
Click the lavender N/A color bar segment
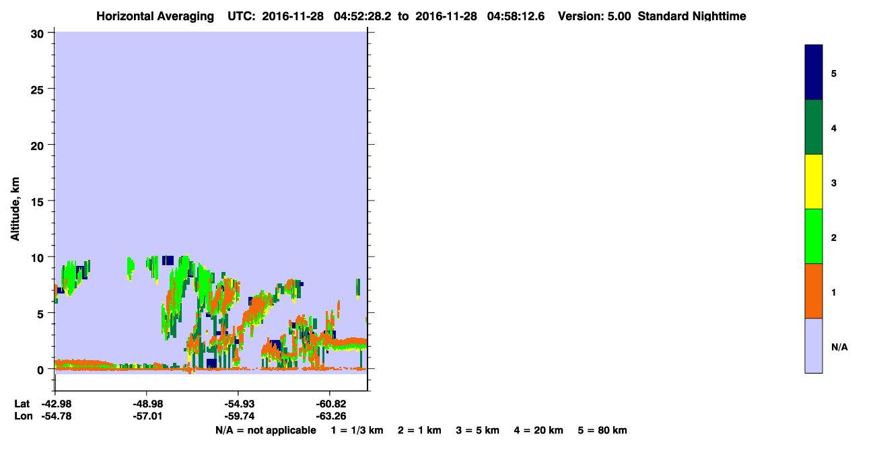point(813,345)
